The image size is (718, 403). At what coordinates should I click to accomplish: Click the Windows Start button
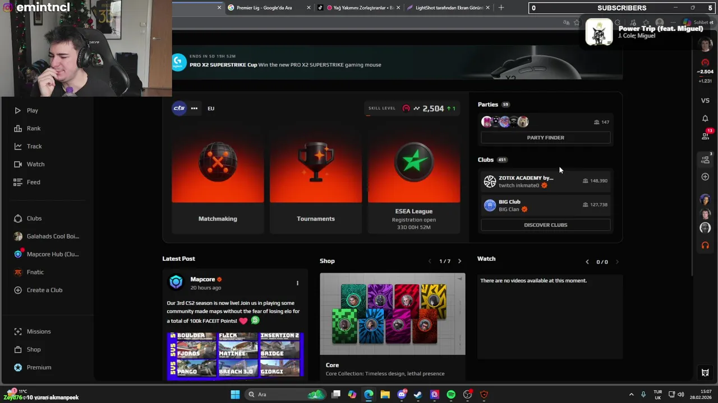tap(235, 395)
